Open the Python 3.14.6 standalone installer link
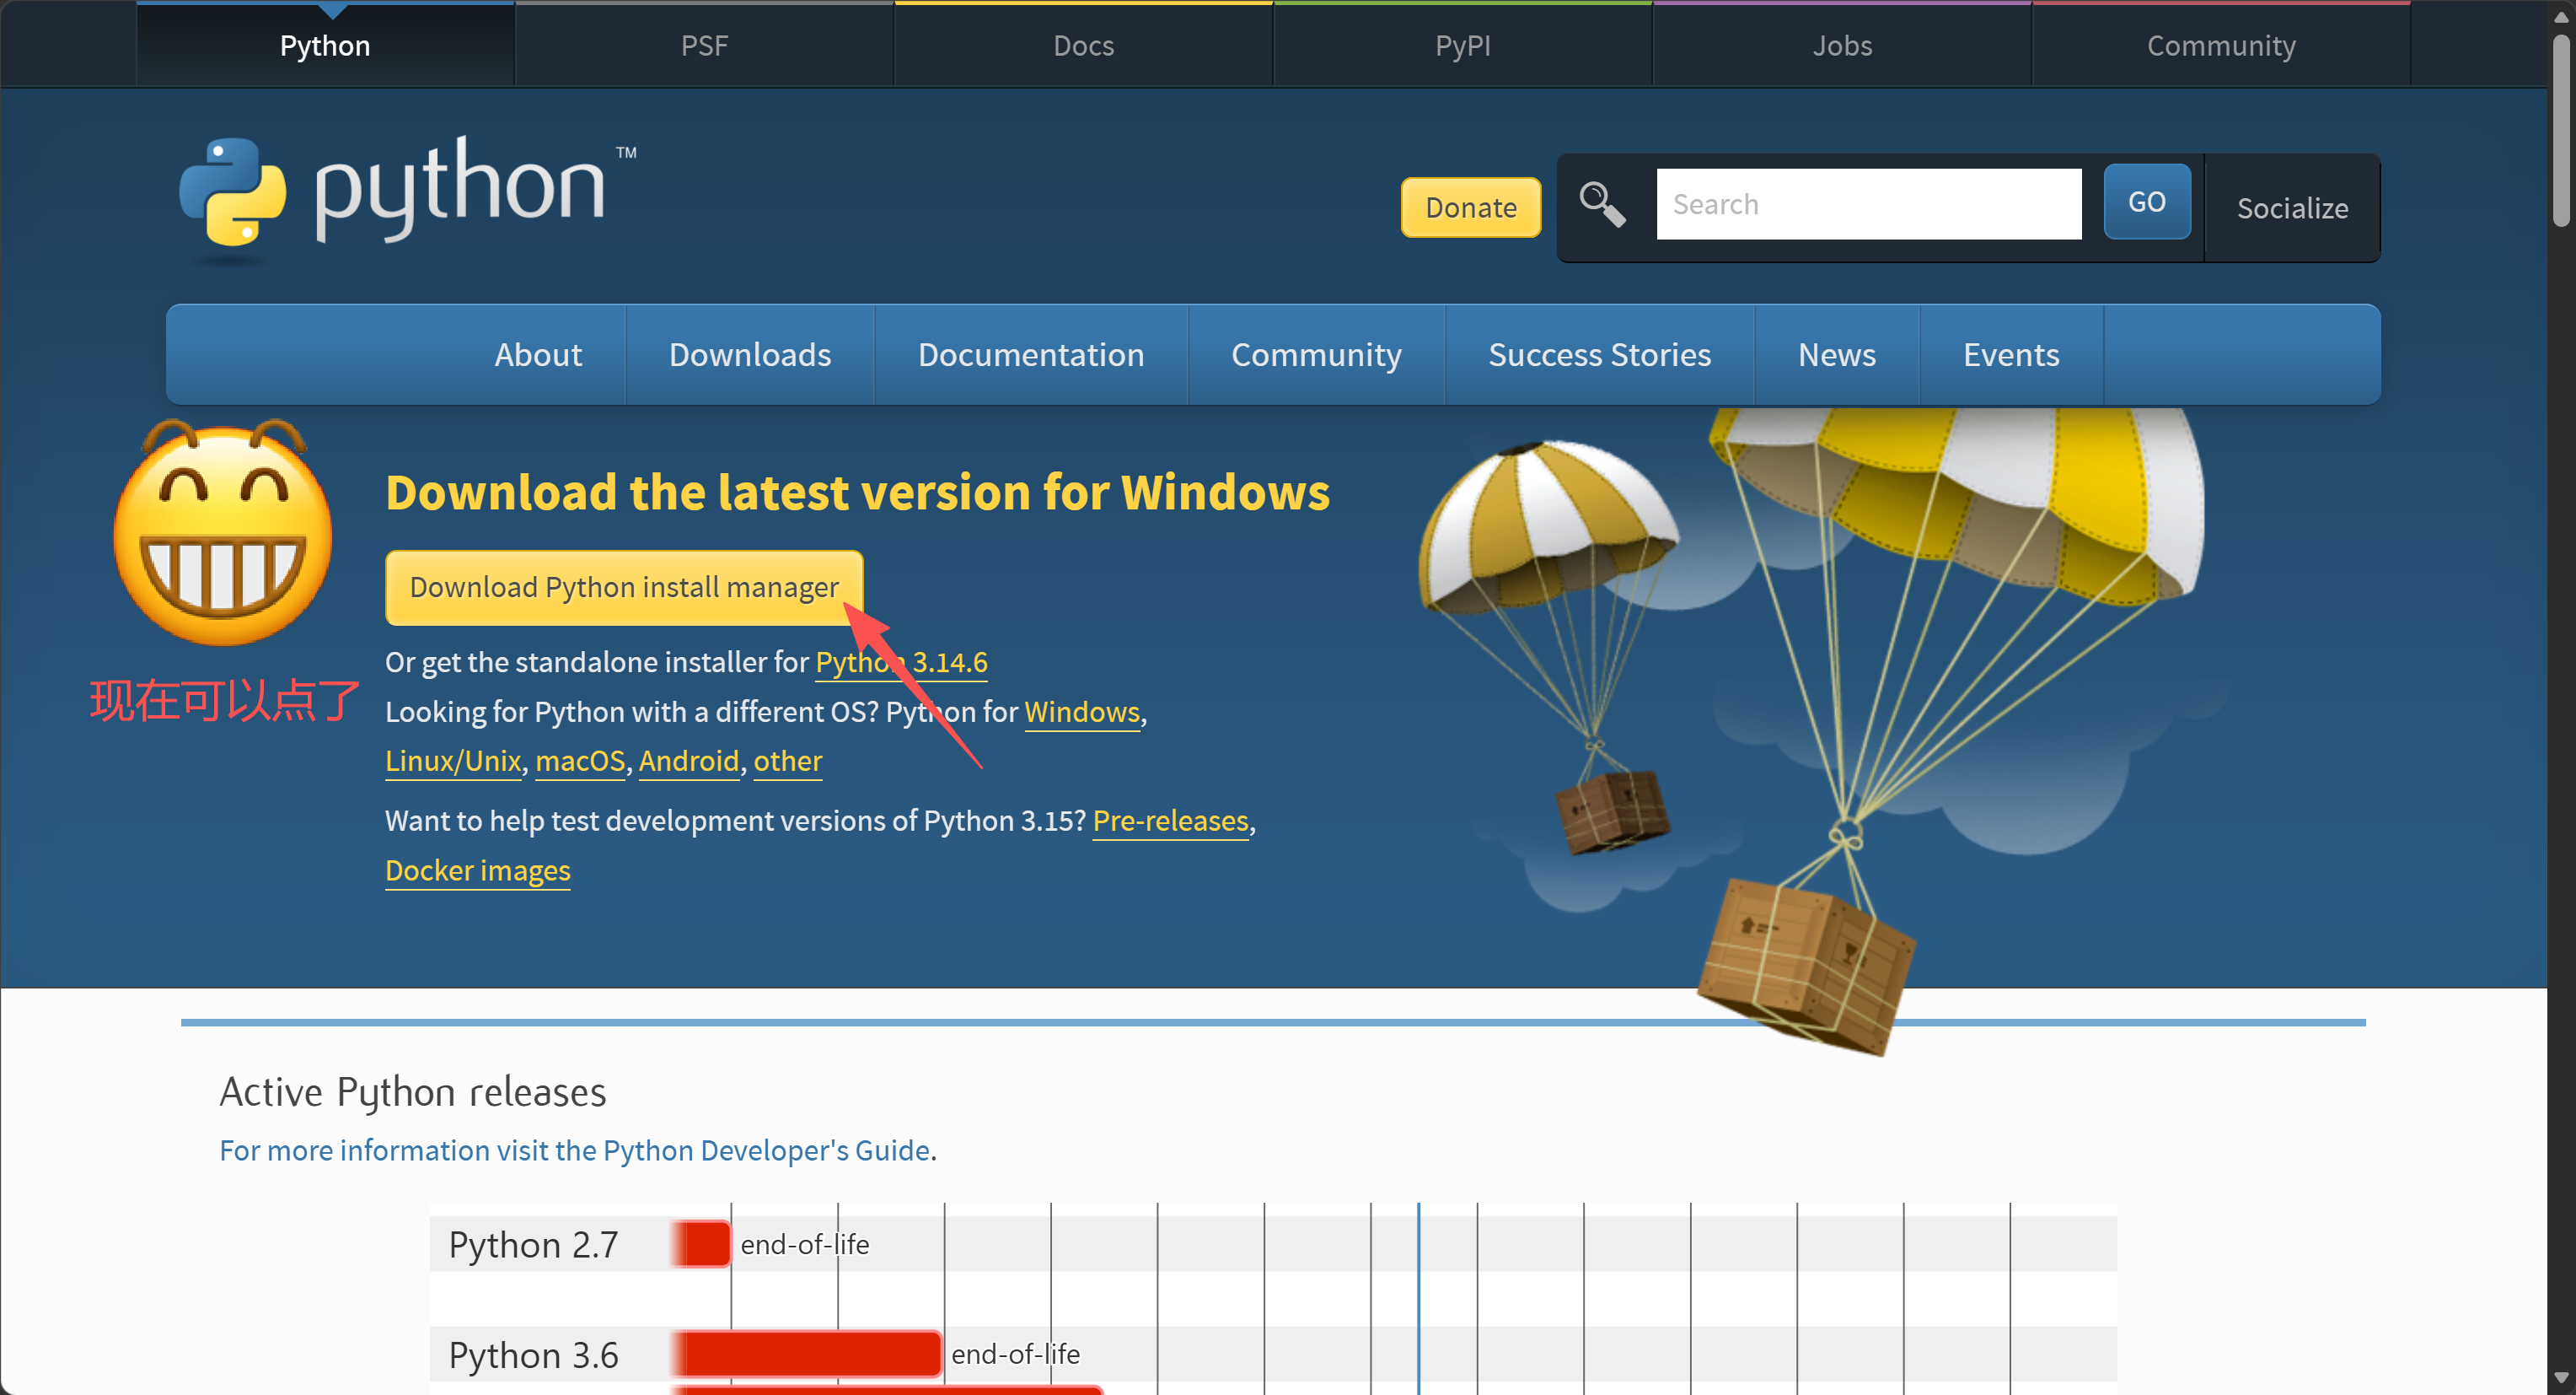Image resolution: width=2576 pixels, height=1395 pixels. 901,662
